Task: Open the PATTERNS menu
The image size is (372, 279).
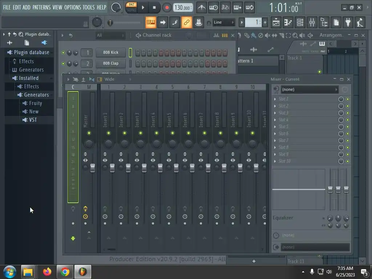Action: pyautogui.click(x=41, y=7)
